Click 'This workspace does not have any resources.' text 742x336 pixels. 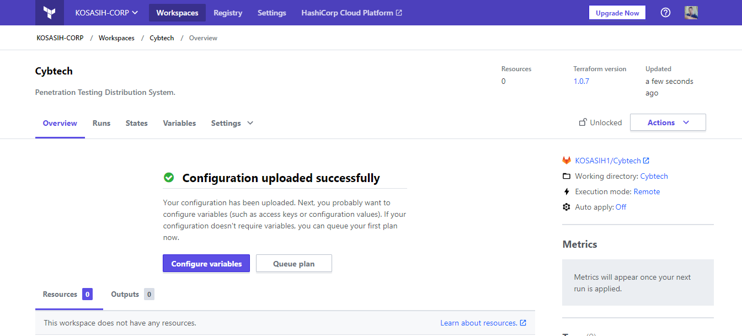pos(120,323)
